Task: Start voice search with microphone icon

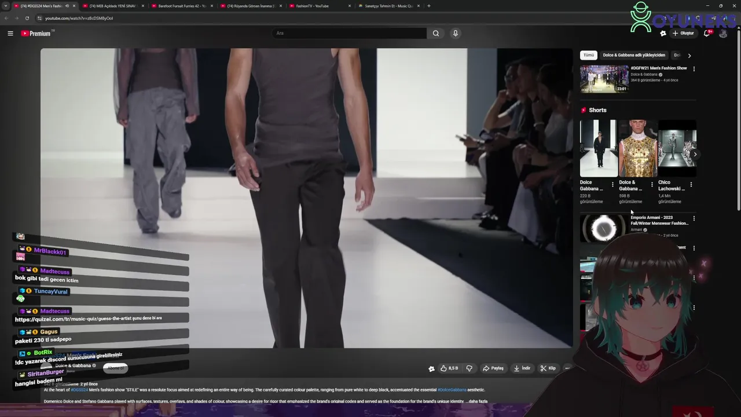Action: tap(456, 33)
